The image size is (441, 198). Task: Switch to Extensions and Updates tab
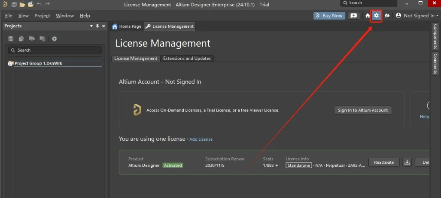point(187,59)
